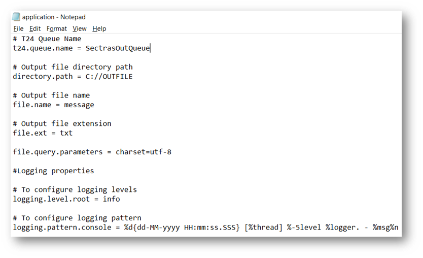
Task: Click the "# Output file directory path" comment
Action: pos(73,67)
